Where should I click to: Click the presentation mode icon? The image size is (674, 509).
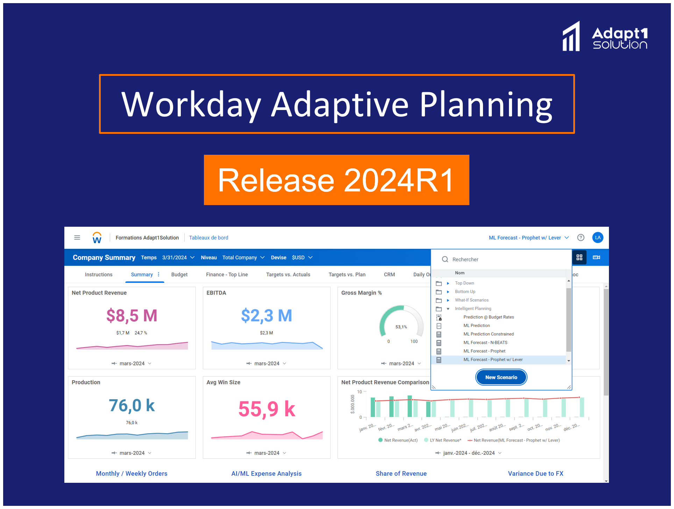[596, 257]
